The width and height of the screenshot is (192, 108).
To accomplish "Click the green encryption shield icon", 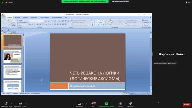I will click(2, 2).
